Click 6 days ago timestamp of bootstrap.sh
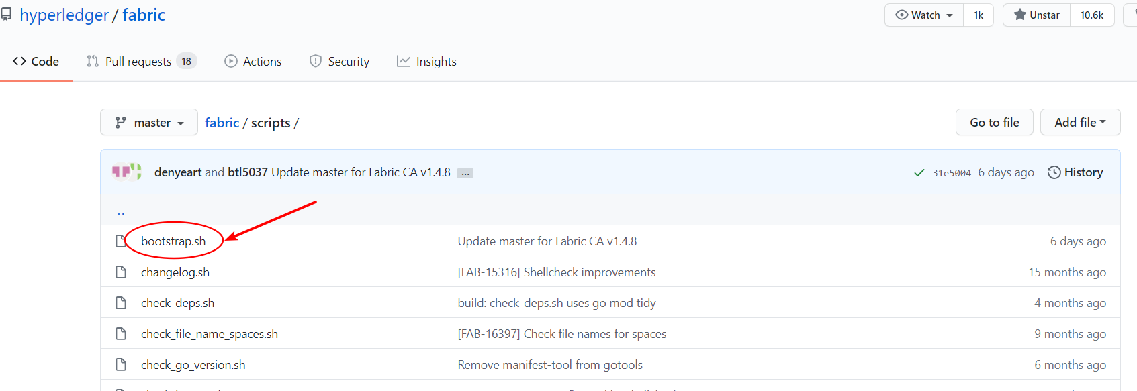 coord(1079,241)
